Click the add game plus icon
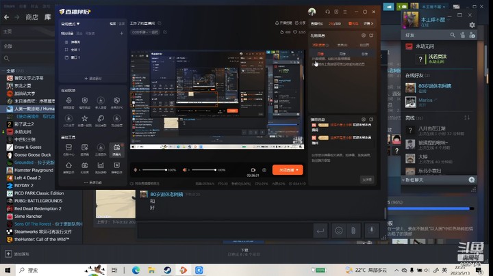 (x=8, y=253)
